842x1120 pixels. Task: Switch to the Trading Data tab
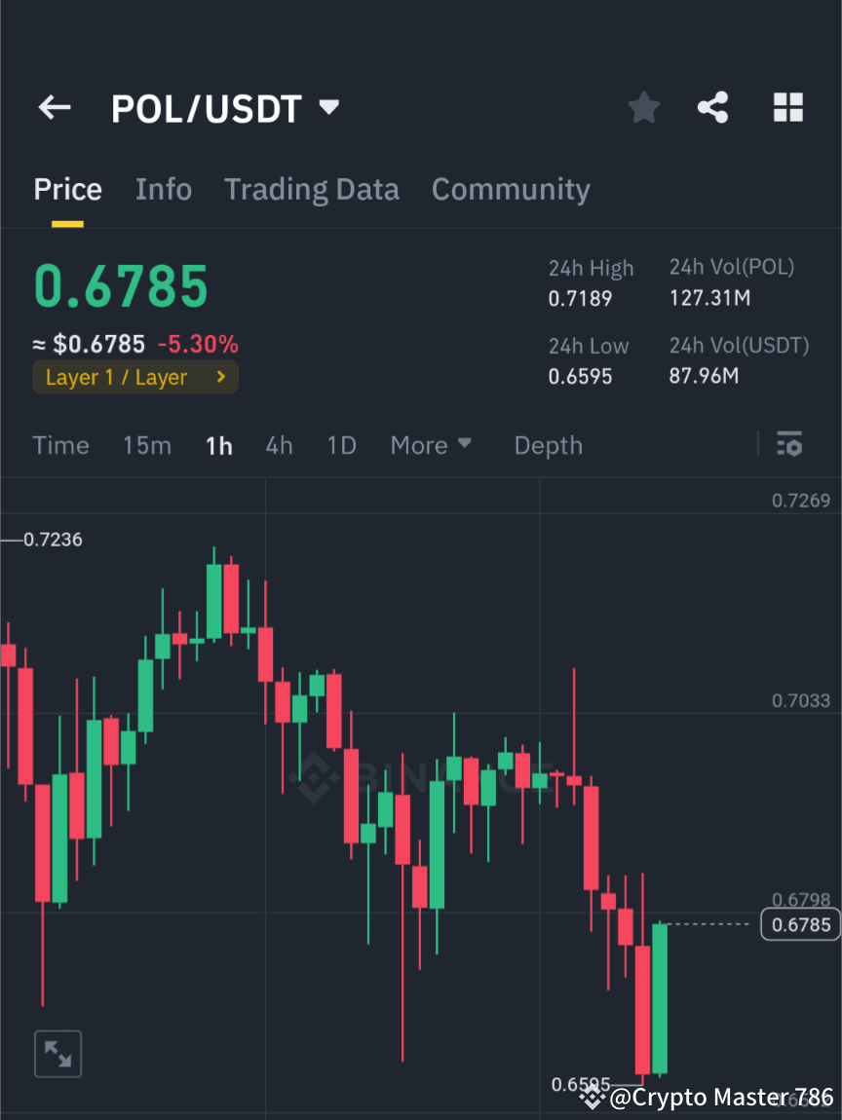[311, 188]
